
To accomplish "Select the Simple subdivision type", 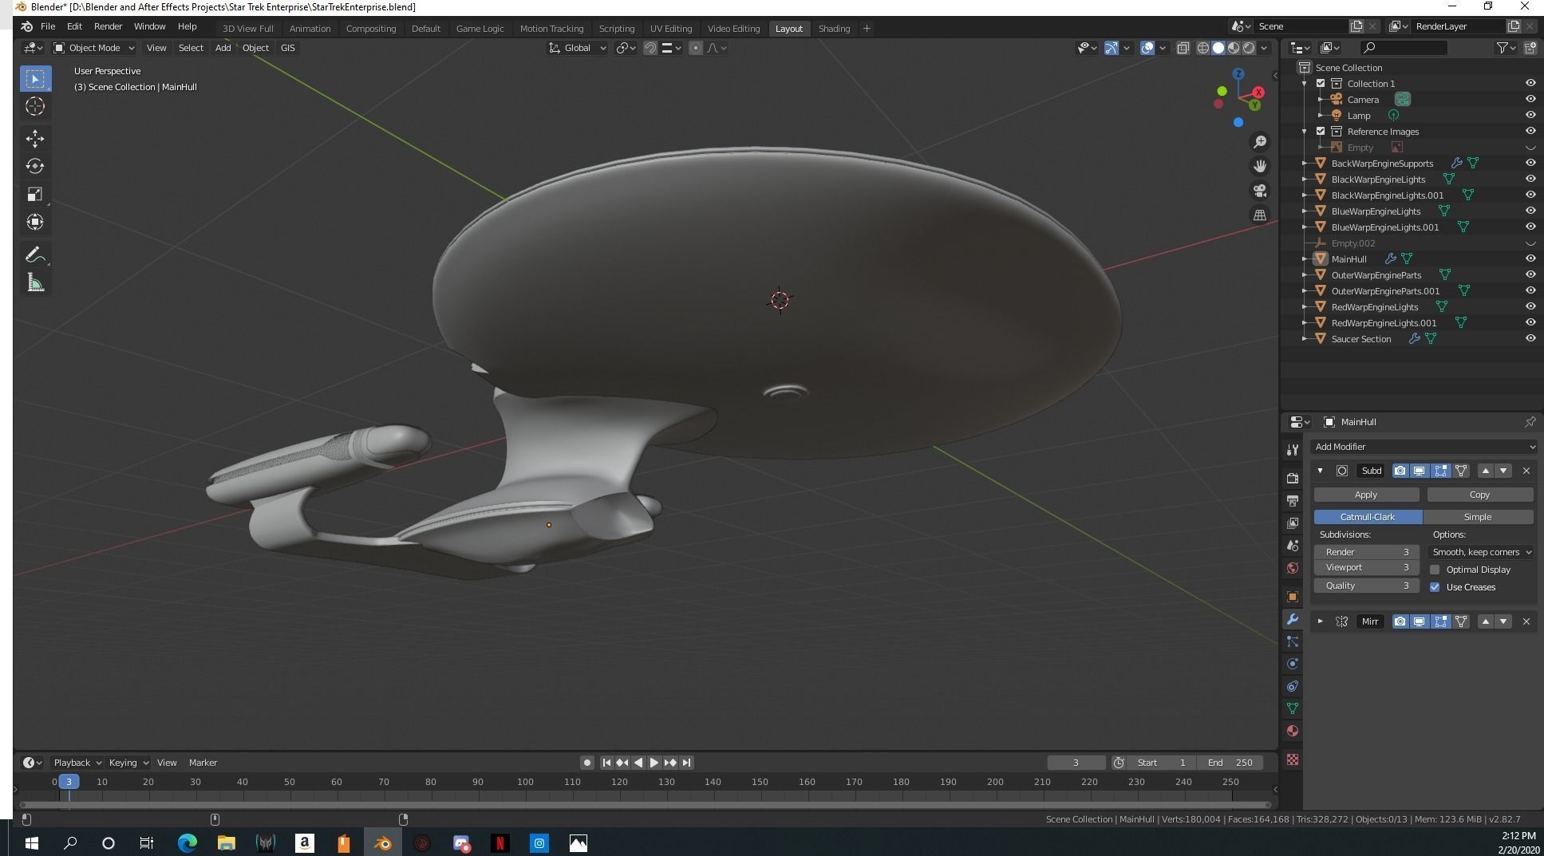I will point(1478,517).
